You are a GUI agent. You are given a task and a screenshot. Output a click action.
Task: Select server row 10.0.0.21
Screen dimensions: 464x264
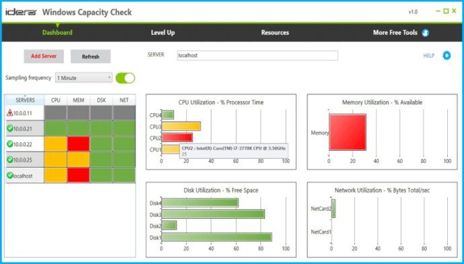(x=71, y=129)
